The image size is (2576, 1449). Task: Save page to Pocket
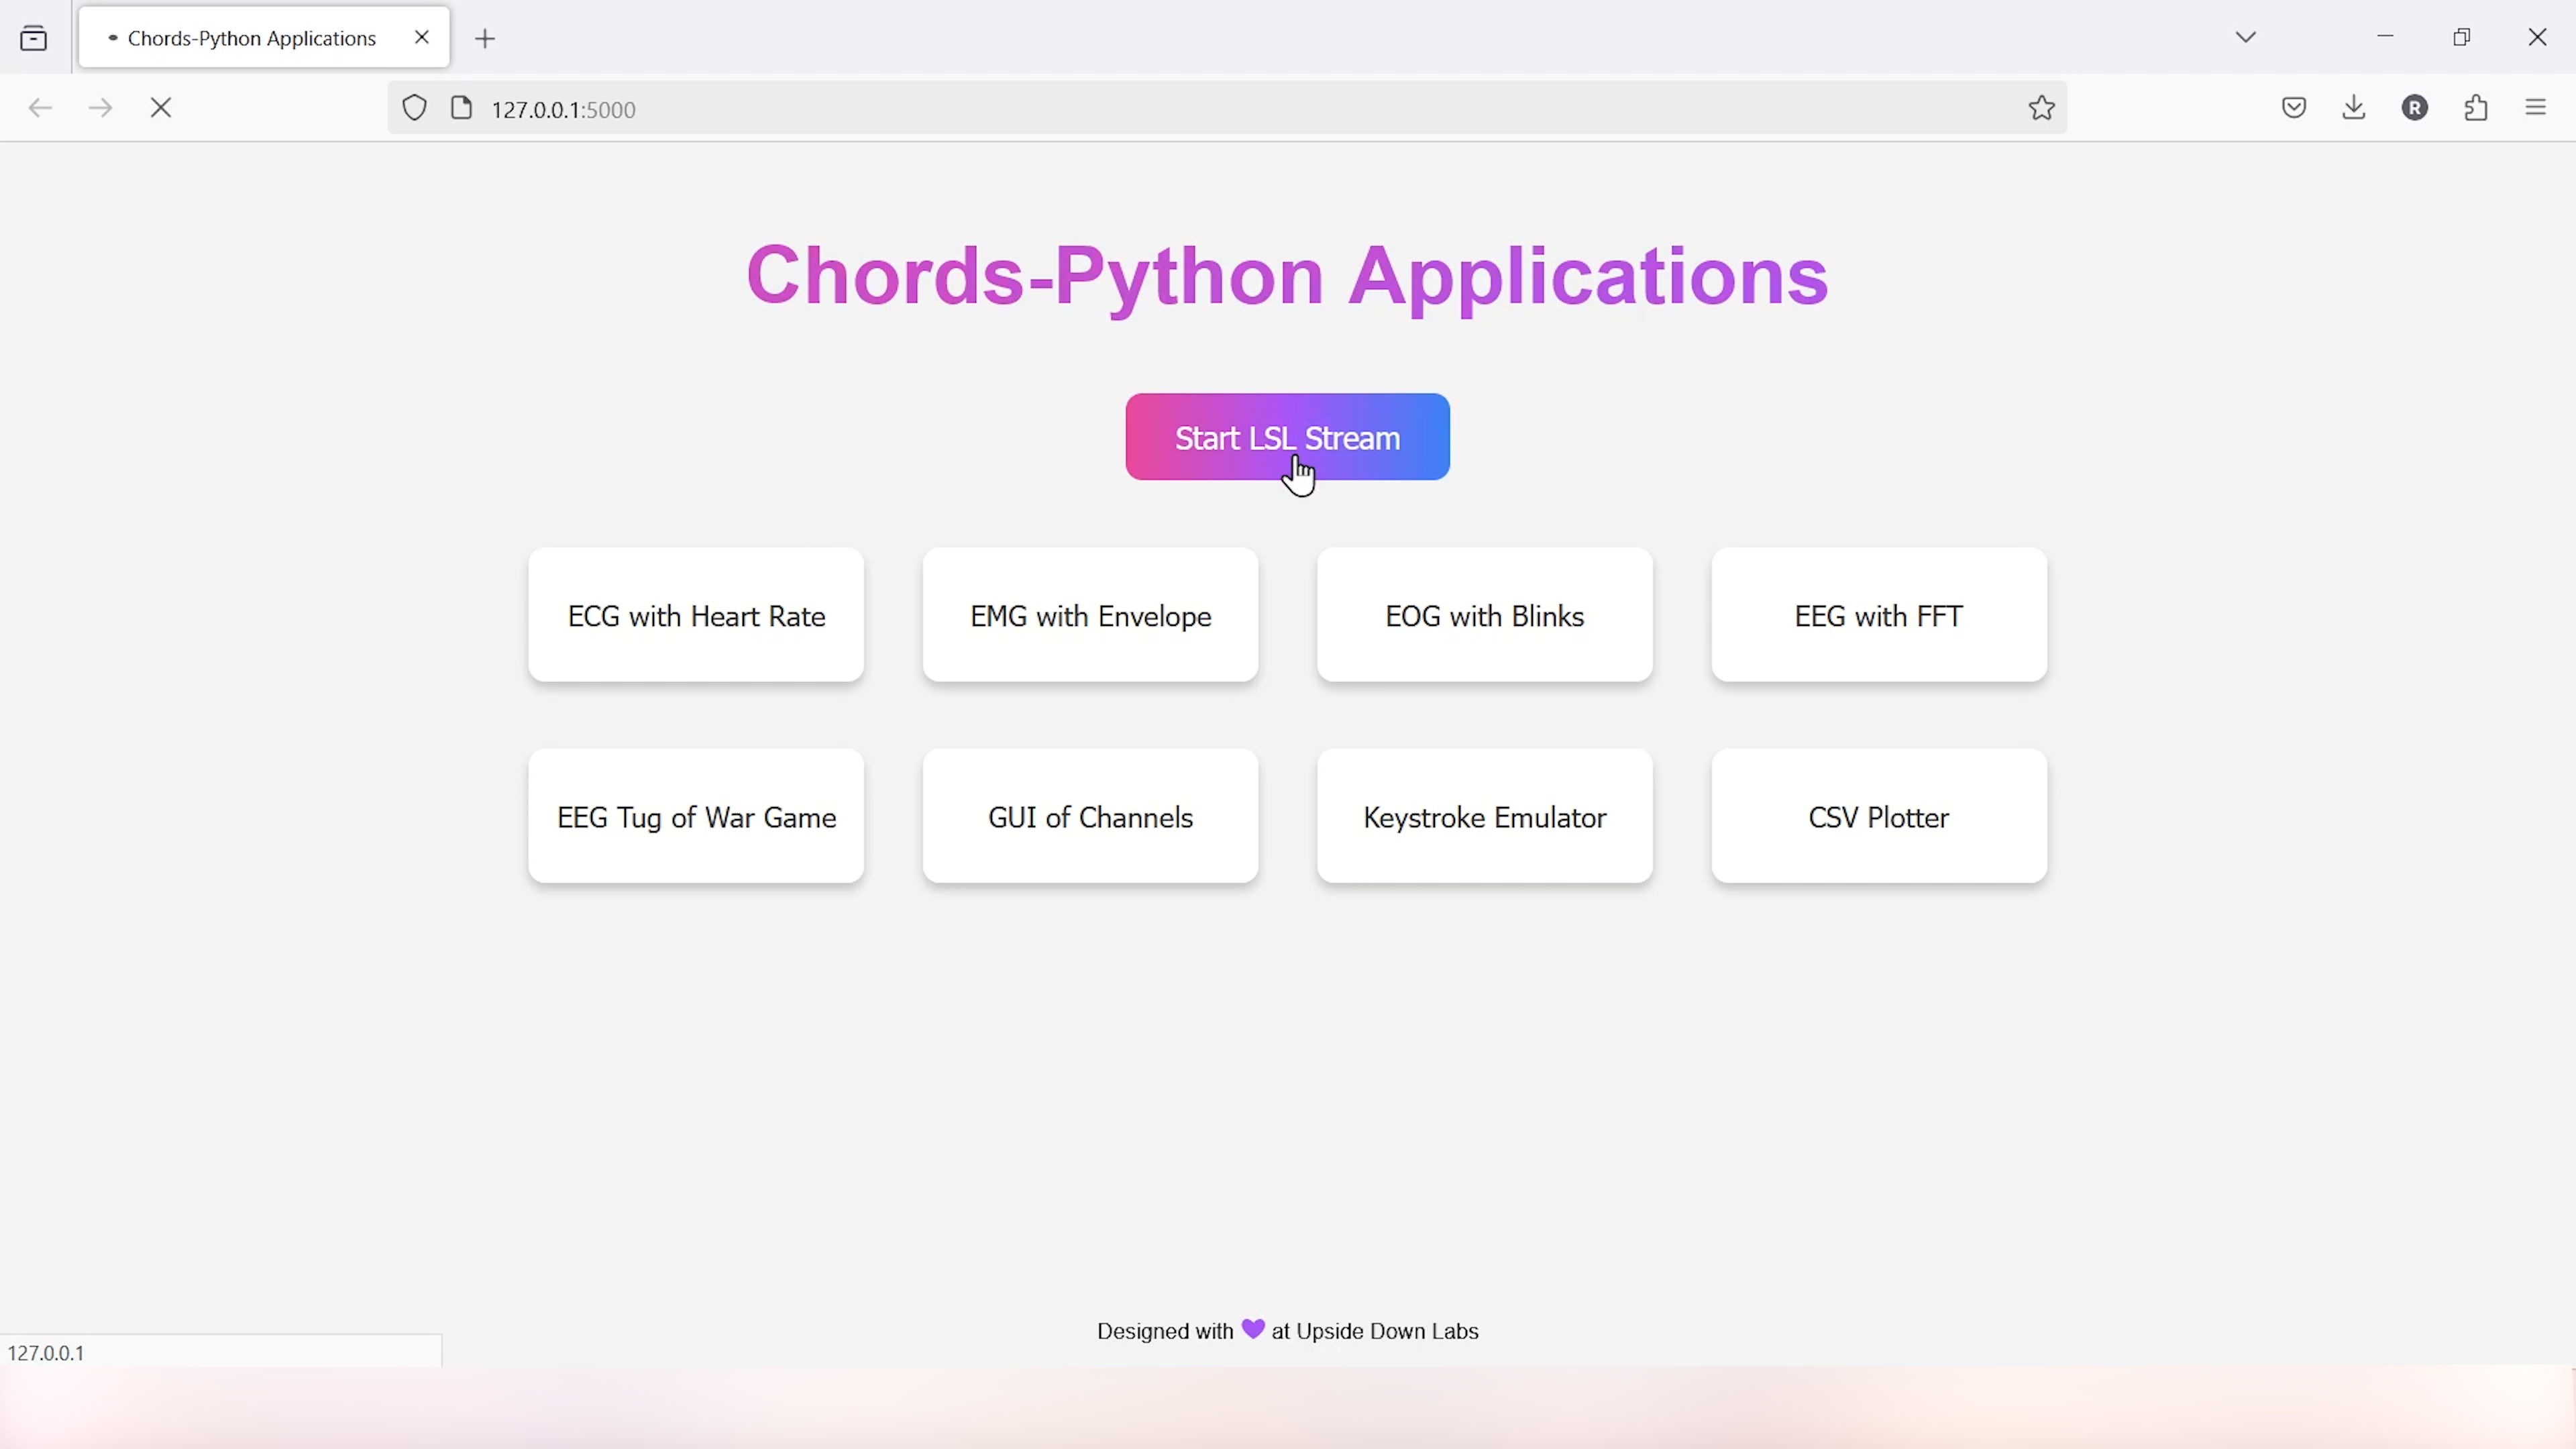(2294, 108)
